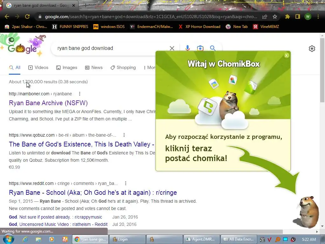
Task: Search by image using the camera icon
Action: coord(200,48)
